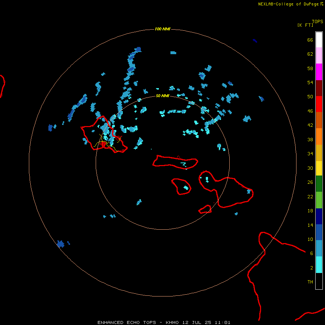The height and width of the screenshot is (325, 325).
Task: Click the navy 18 kft legend swatch
Action: (319, 216)
